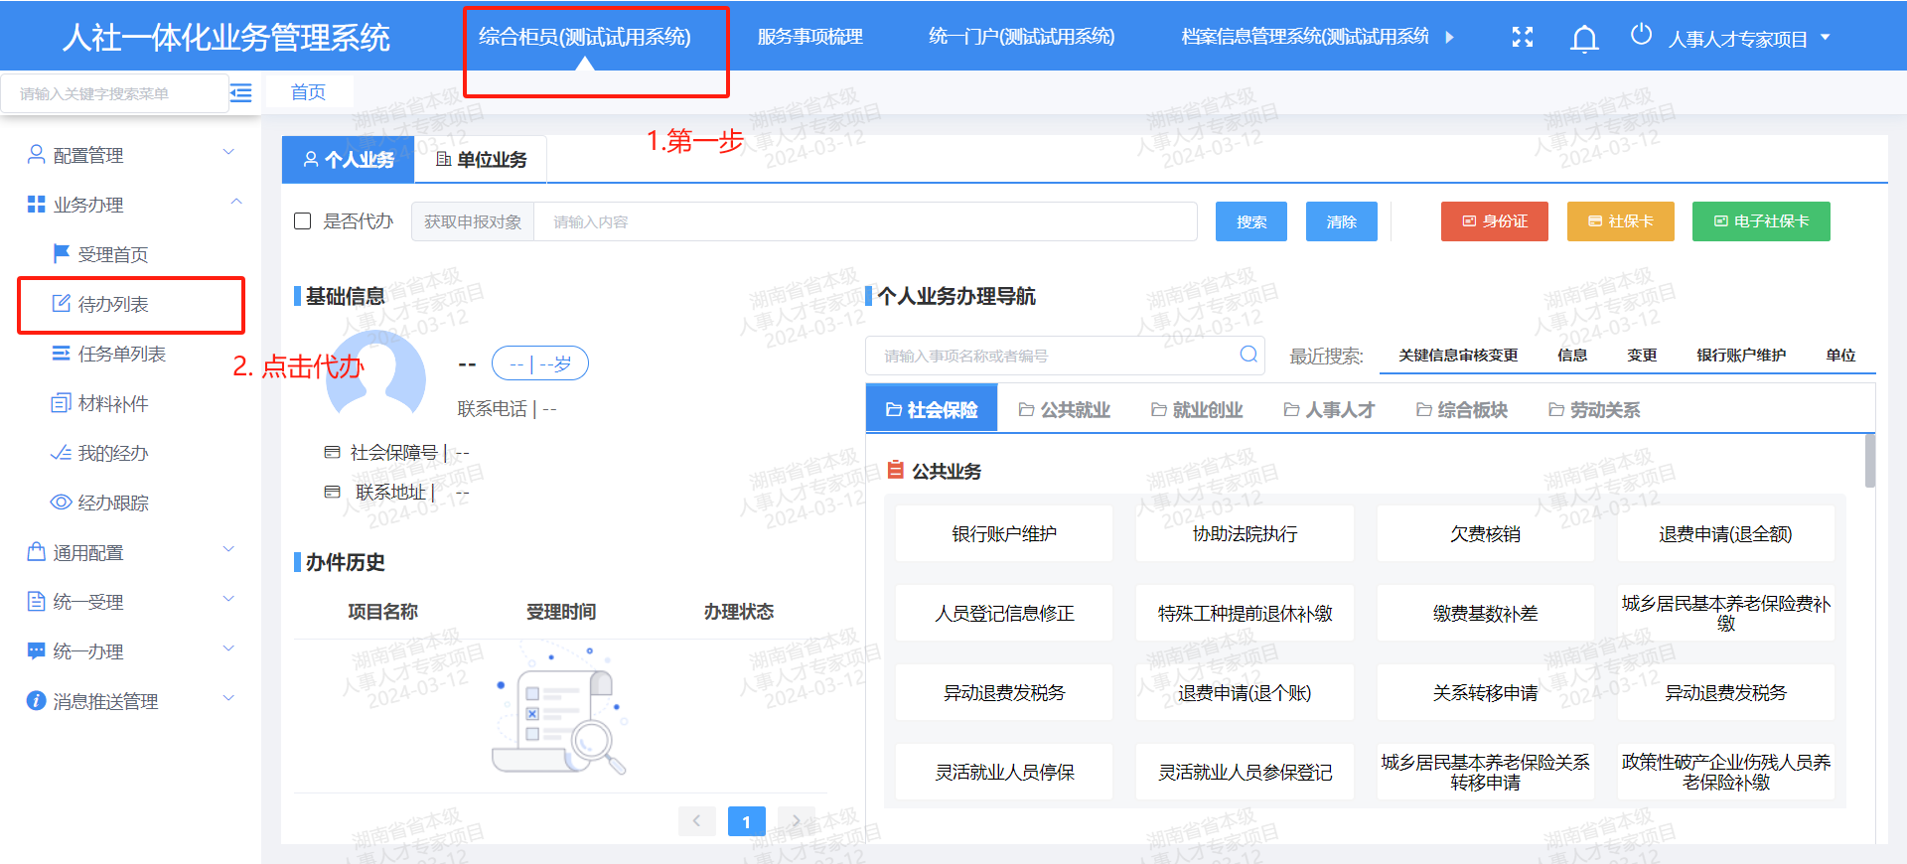Tick the 是否代办 checkbox

click(x=303, y=221)
